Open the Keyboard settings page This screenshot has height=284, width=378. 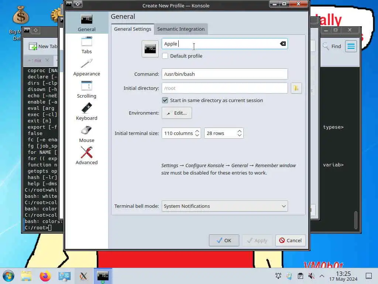pyautogui.click(x=86, y=112)
